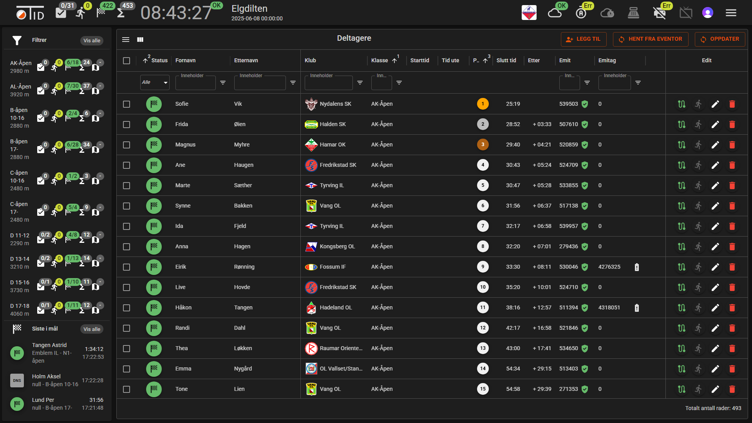Image resolution: width=752 pixels, height=423 pixels.
Task: Tick the checkbox for Marte Sæther
Action: coord(127,186)
